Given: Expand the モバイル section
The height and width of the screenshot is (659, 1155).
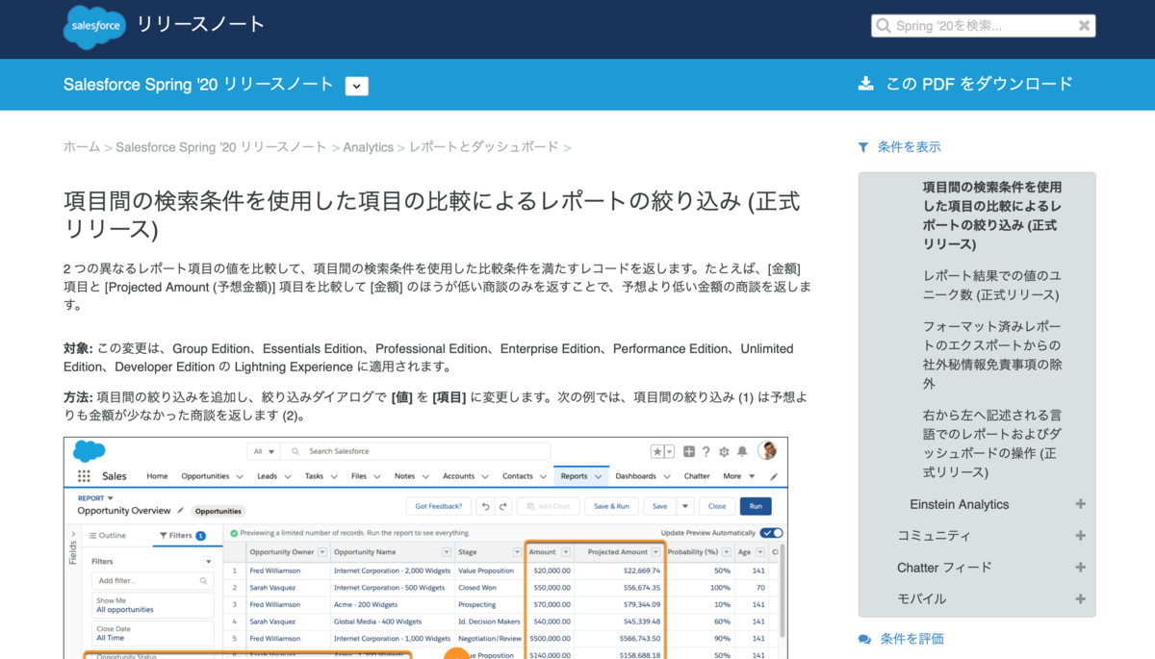Looking at the screenshot, I should [1081, 598].
